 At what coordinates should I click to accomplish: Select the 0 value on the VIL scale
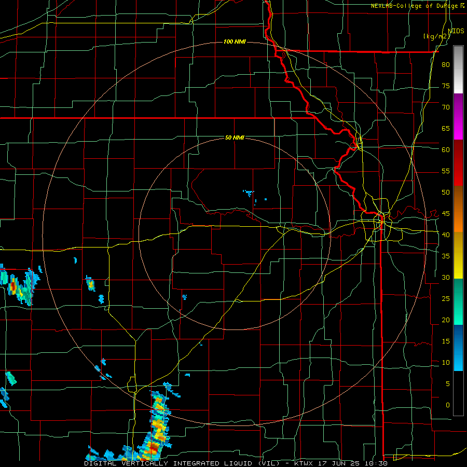pos(448,405)
